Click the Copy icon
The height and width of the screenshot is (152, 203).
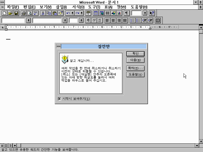[49, 13]
